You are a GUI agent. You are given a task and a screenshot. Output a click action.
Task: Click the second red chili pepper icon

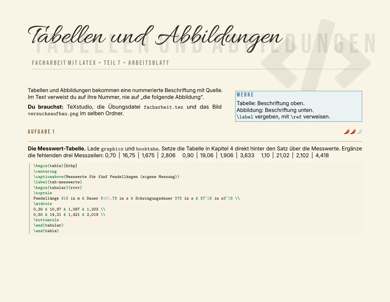353,132
